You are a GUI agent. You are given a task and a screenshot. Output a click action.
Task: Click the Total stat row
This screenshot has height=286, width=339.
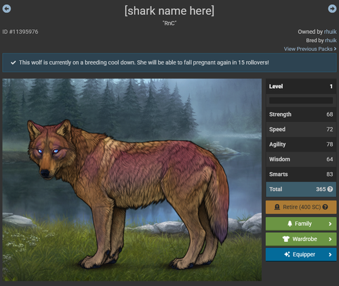click(301, 189)
